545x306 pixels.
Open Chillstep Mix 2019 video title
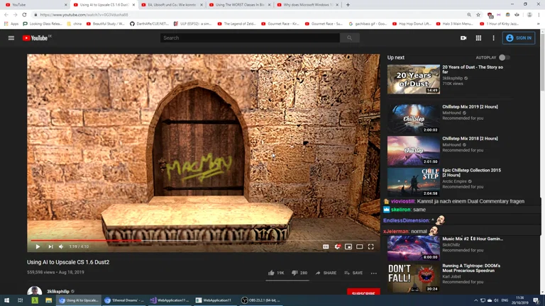tap(470, 107)
